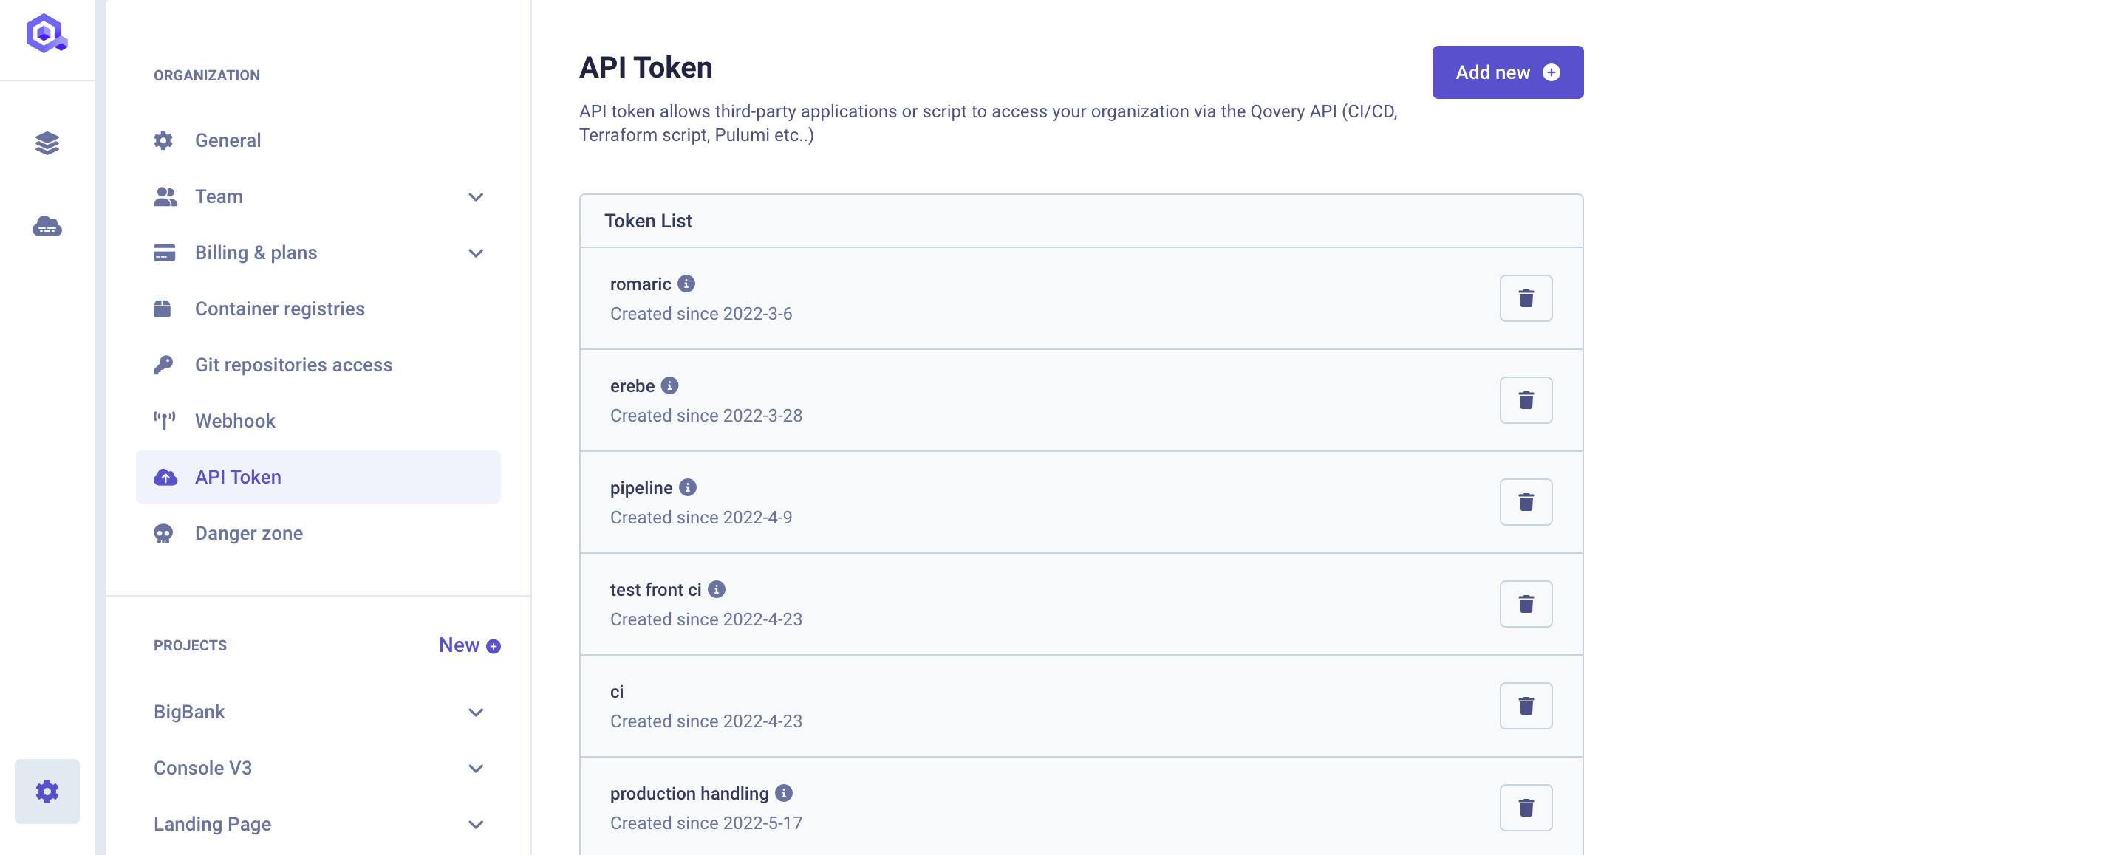Delete the pipeline API token
Viewport: 2113px width, 855px height.
(x=1526, y=501)
